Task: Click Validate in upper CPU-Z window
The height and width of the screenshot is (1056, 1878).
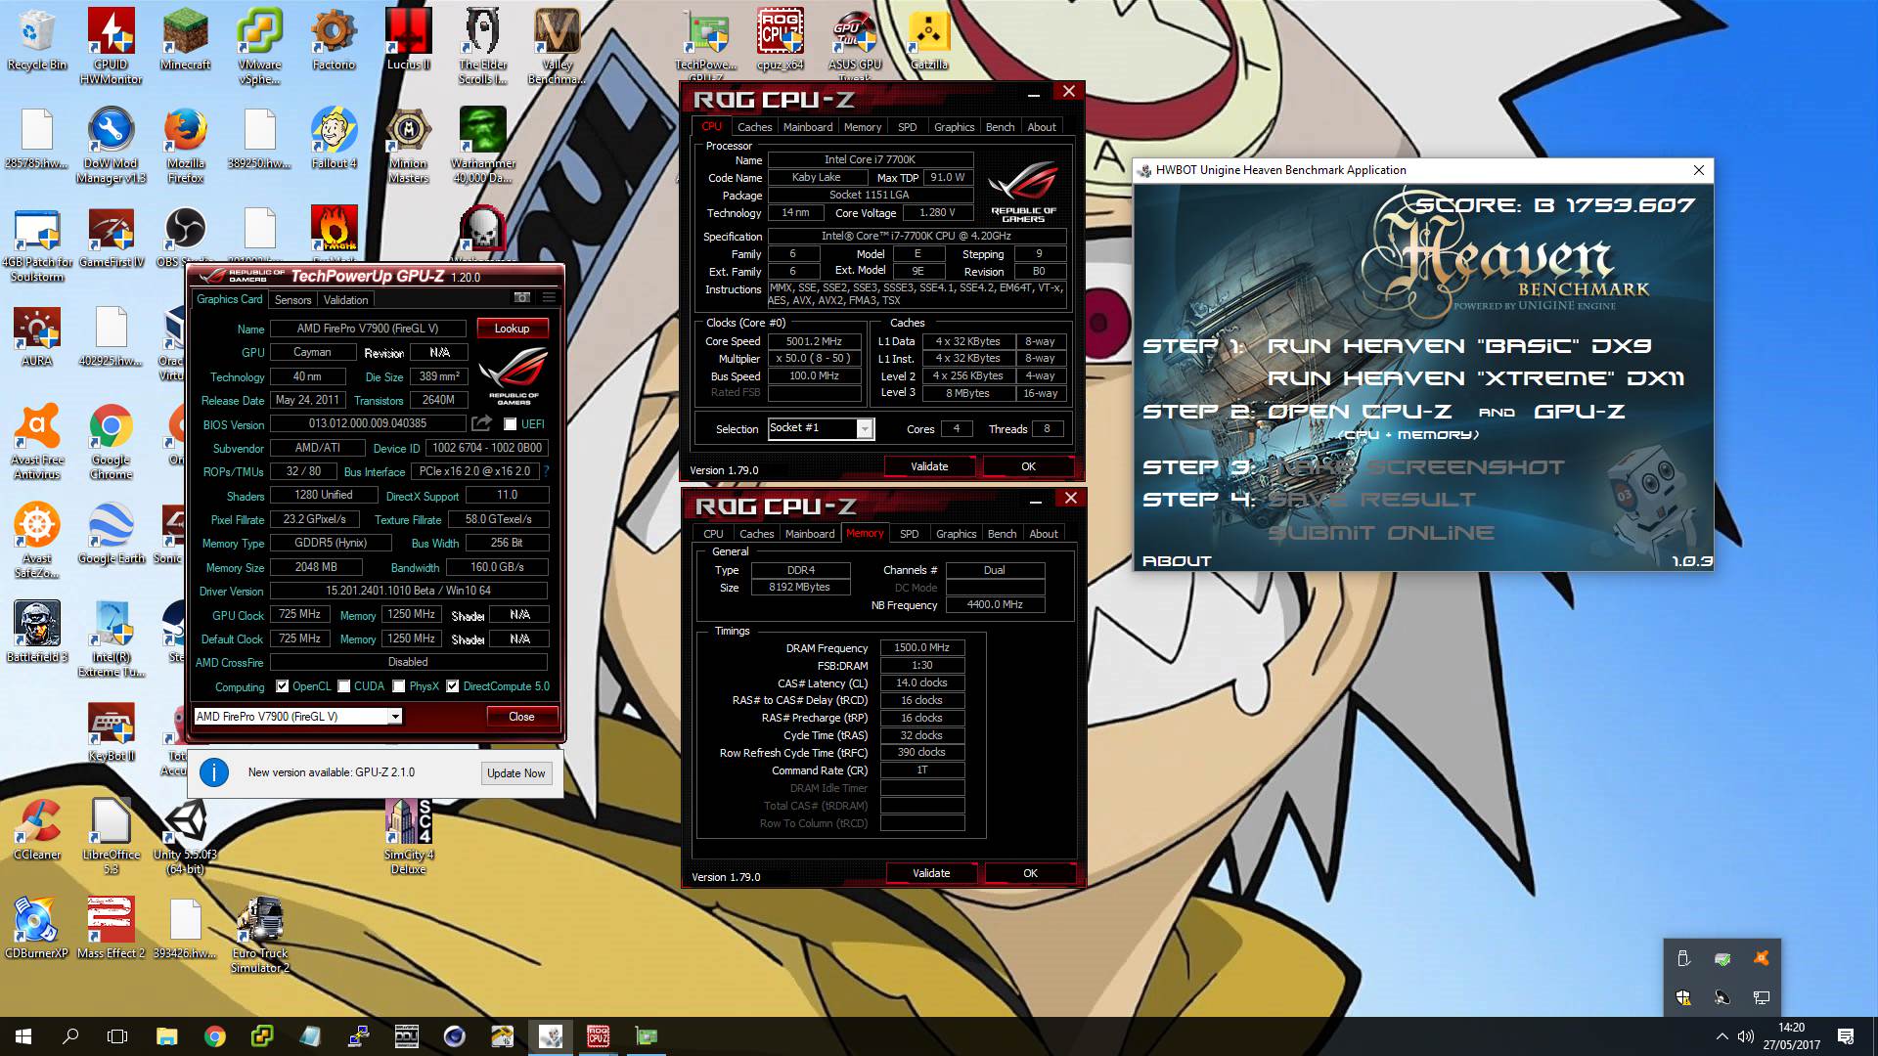Action: [x=929, y=466]
